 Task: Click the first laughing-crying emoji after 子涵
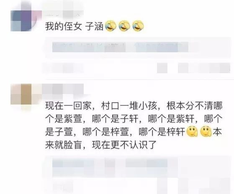pyautogui.click(x=111, y=26)
